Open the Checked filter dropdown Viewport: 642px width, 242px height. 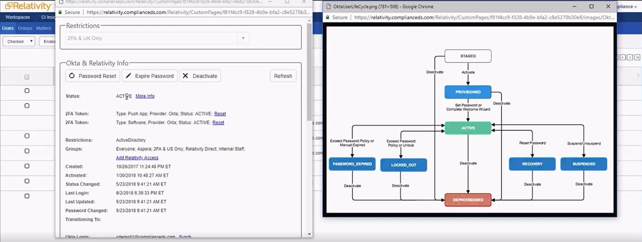tap(19, 41)
